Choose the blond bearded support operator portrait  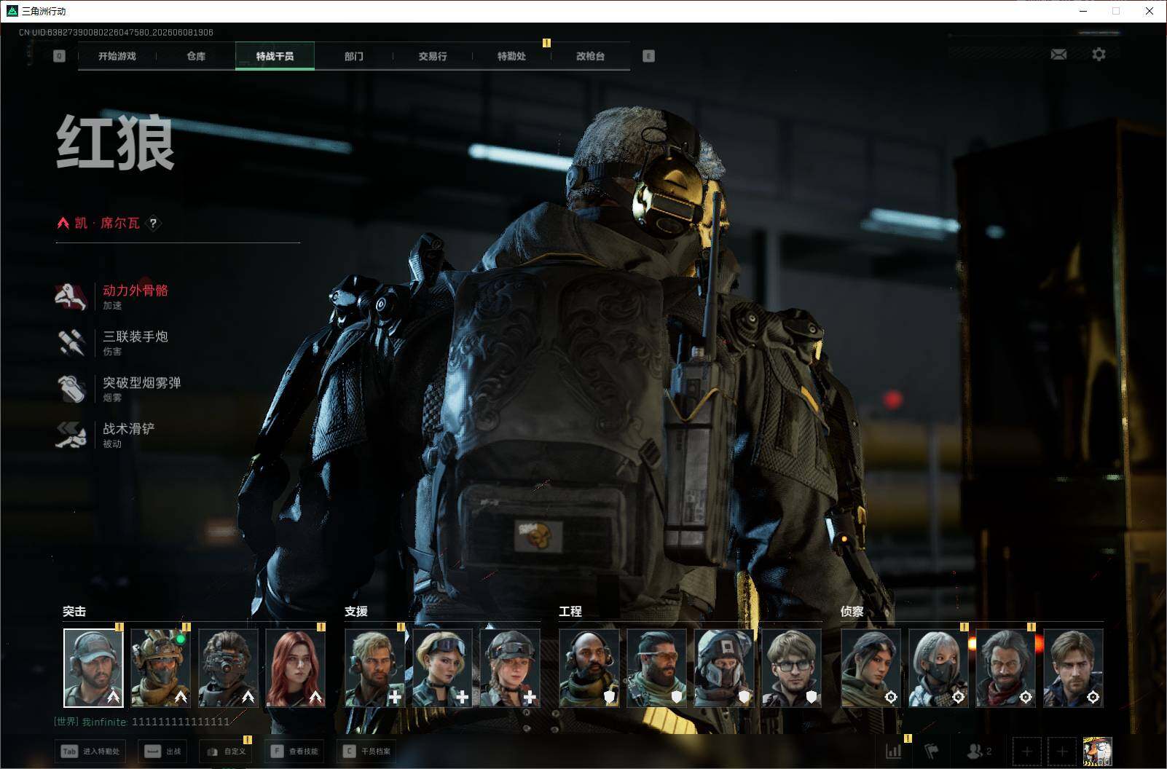click(x=374, y=668)
